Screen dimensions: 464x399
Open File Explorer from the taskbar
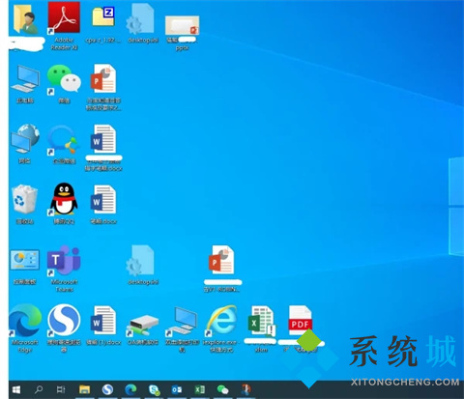[x=84, y=389]
